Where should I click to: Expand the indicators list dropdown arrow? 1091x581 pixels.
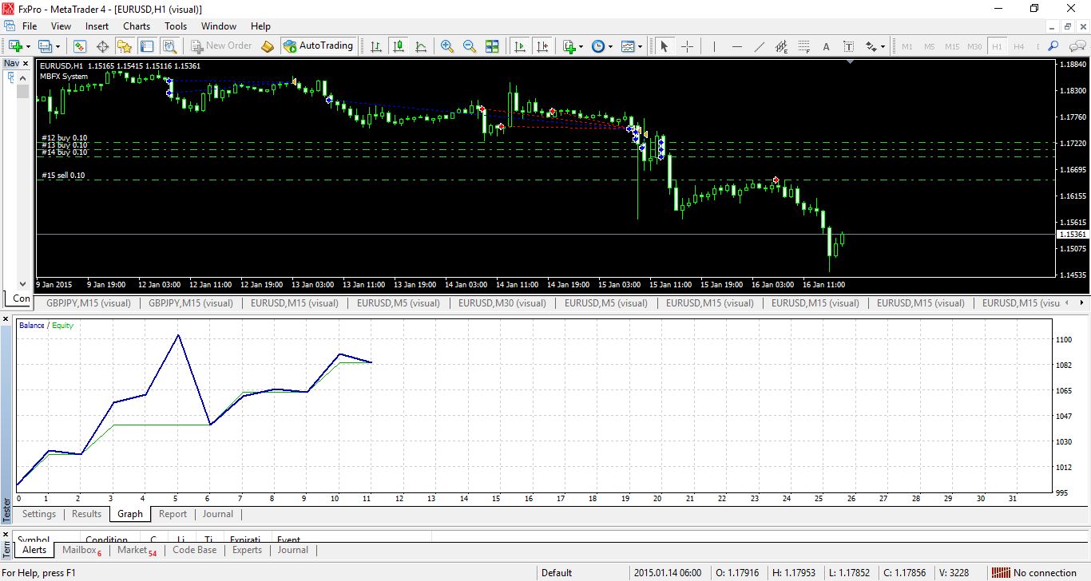pos(581,46)
